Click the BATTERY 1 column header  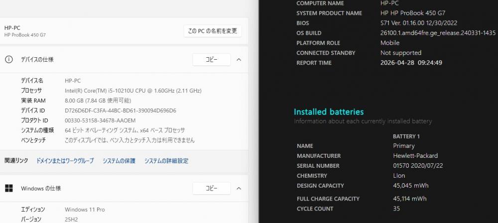point(406,136)
